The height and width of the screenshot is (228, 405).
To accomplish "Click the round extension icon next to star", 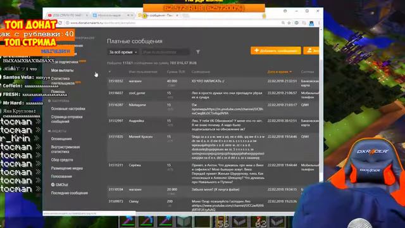I will point(297,23).
